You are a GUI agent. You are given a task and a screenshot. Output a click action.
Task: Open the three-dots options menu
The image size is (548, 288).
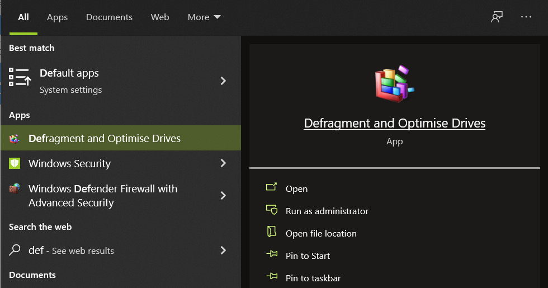pos(526,17)
